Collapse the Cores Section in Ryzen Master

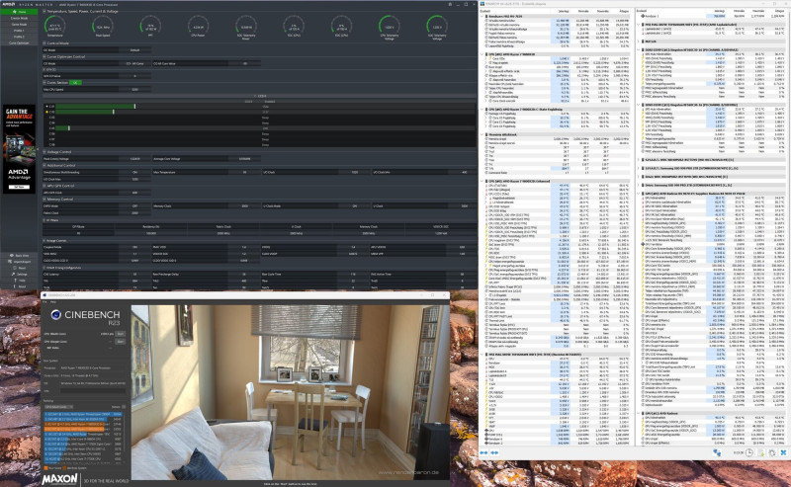click(44, 82)
